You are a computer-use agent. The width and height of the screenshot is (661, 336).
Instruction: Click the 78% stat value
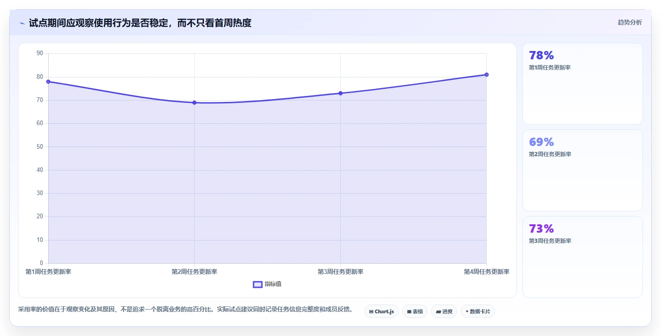541,56
